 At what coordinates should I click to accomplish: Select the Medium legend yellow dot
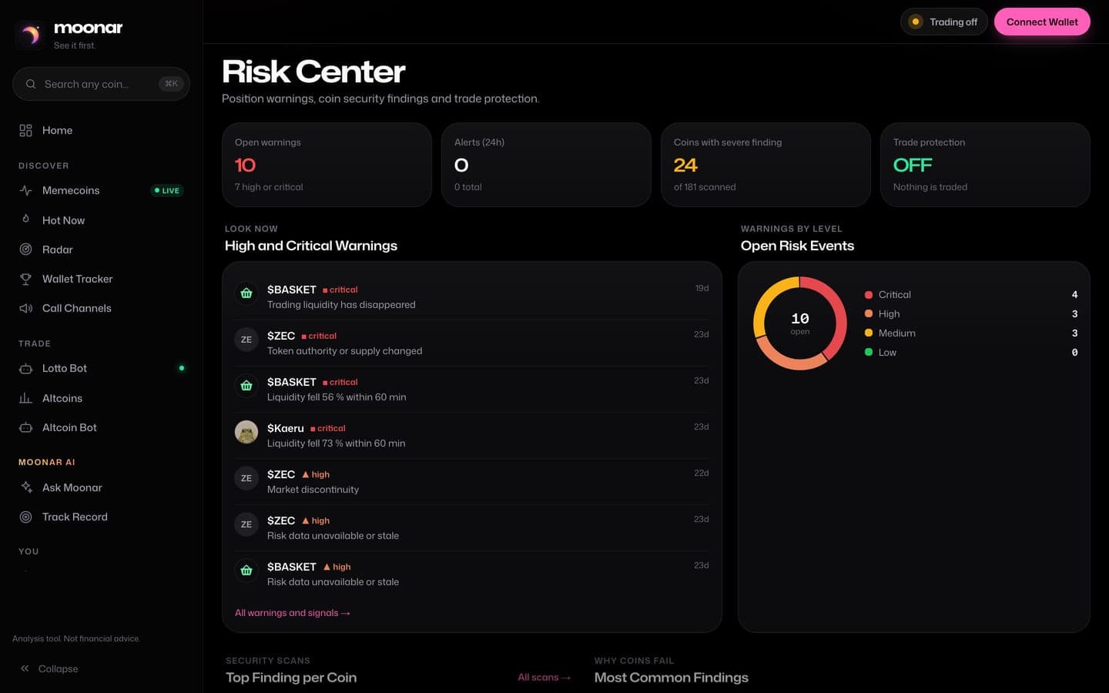(x=869, y=333)
